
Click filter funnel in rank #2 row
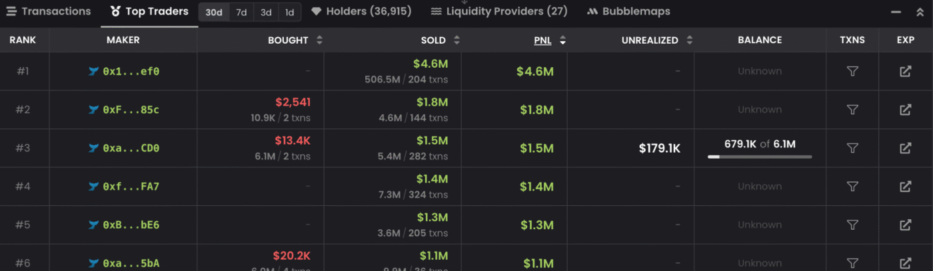852,110
